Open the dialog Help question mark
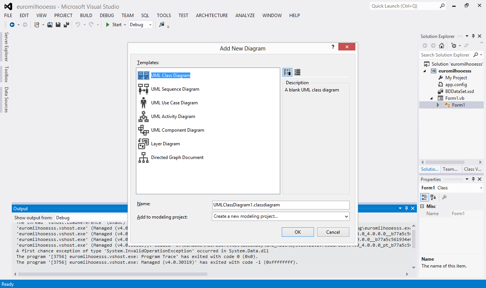Image resolution: width=486 pixels, height=288 pixels. click(333, 47)
